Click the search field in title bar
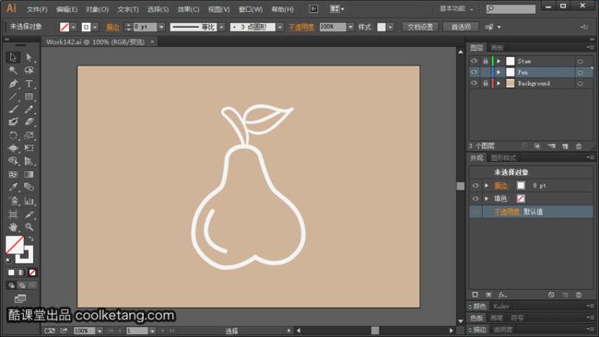This screenshot has width=599, height=337. pos(511,9)
